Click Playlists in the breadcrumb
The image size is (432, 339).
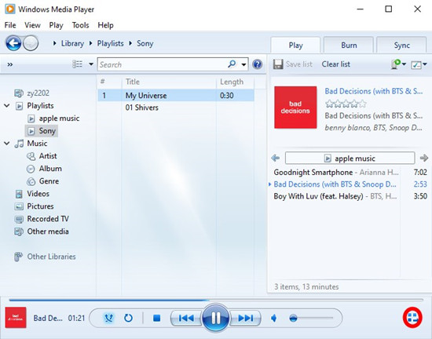tap(110, 43)
